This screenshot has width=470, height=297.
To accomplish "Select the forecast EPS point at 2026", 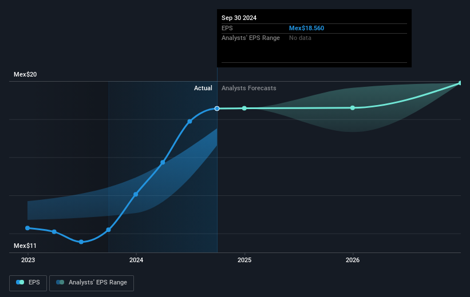I will pos(353,108).
